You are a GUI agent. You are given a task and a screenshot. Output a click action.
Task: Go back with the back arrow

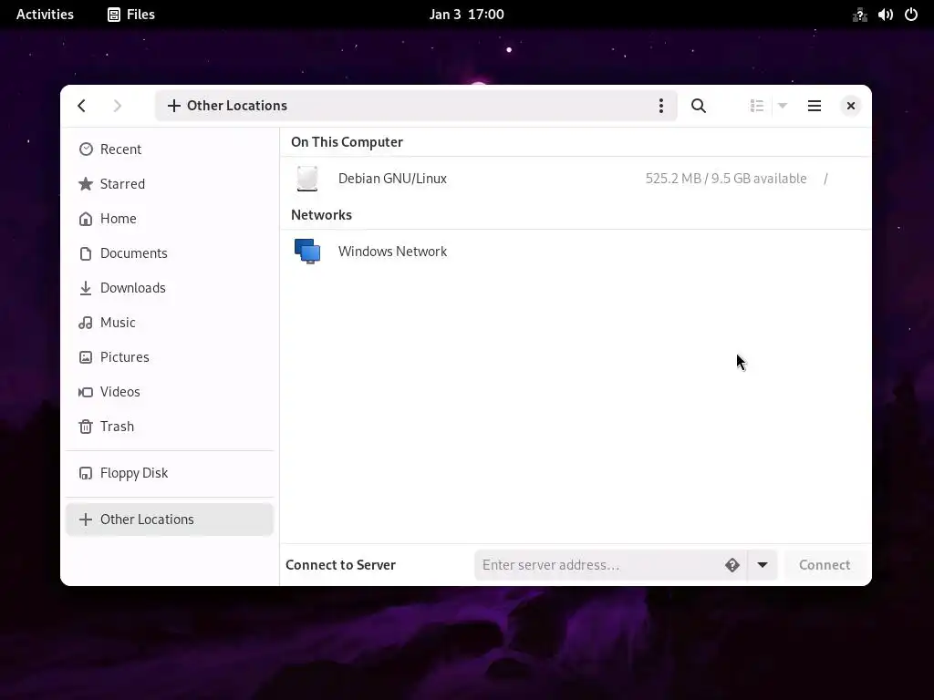click(x=81, y=106)
